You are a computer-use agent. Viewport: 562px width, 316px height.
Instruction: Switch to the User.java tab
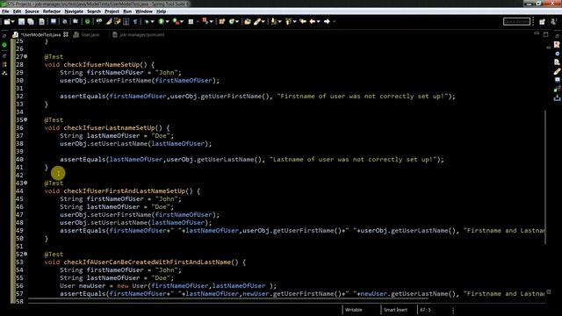click(x=90, y=35)
